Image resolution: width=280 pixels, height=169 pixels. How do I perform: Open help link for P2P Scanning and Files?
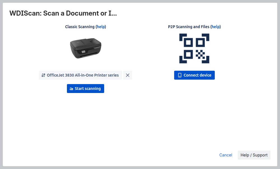click(x=216, y=27)
